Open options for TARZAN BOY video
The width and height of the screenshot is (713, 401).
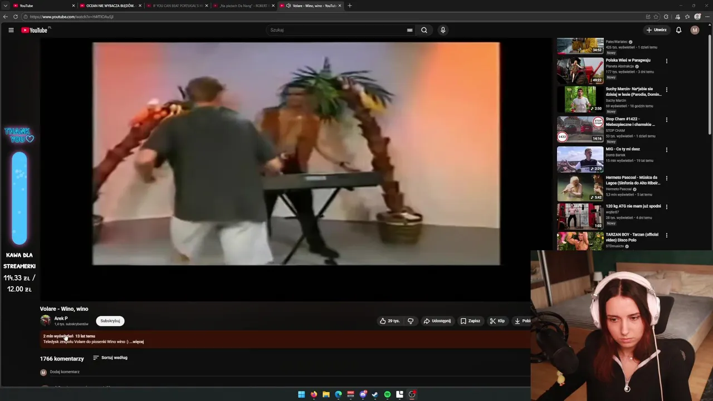[x=667, y=236]
